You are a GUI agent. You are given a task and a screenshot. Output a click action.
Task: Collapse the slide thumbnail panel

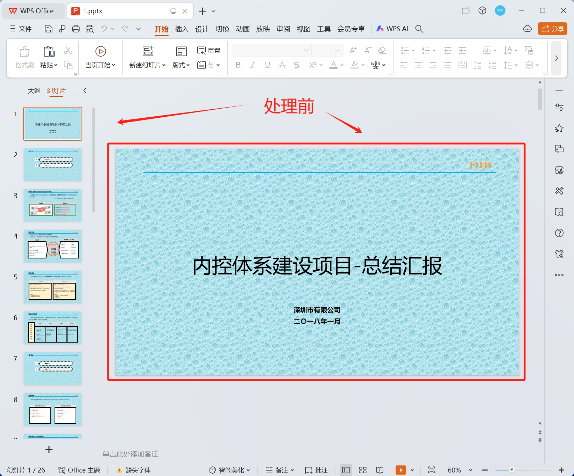(85, 90)
